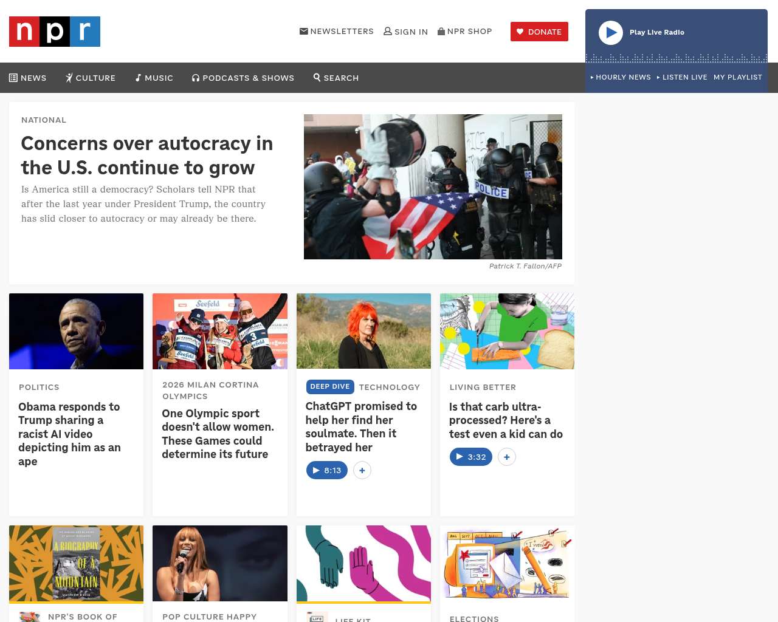This screenshot has width=778, height=622.
Task: Open Podcasts & Shows menu
Action: 243,78
